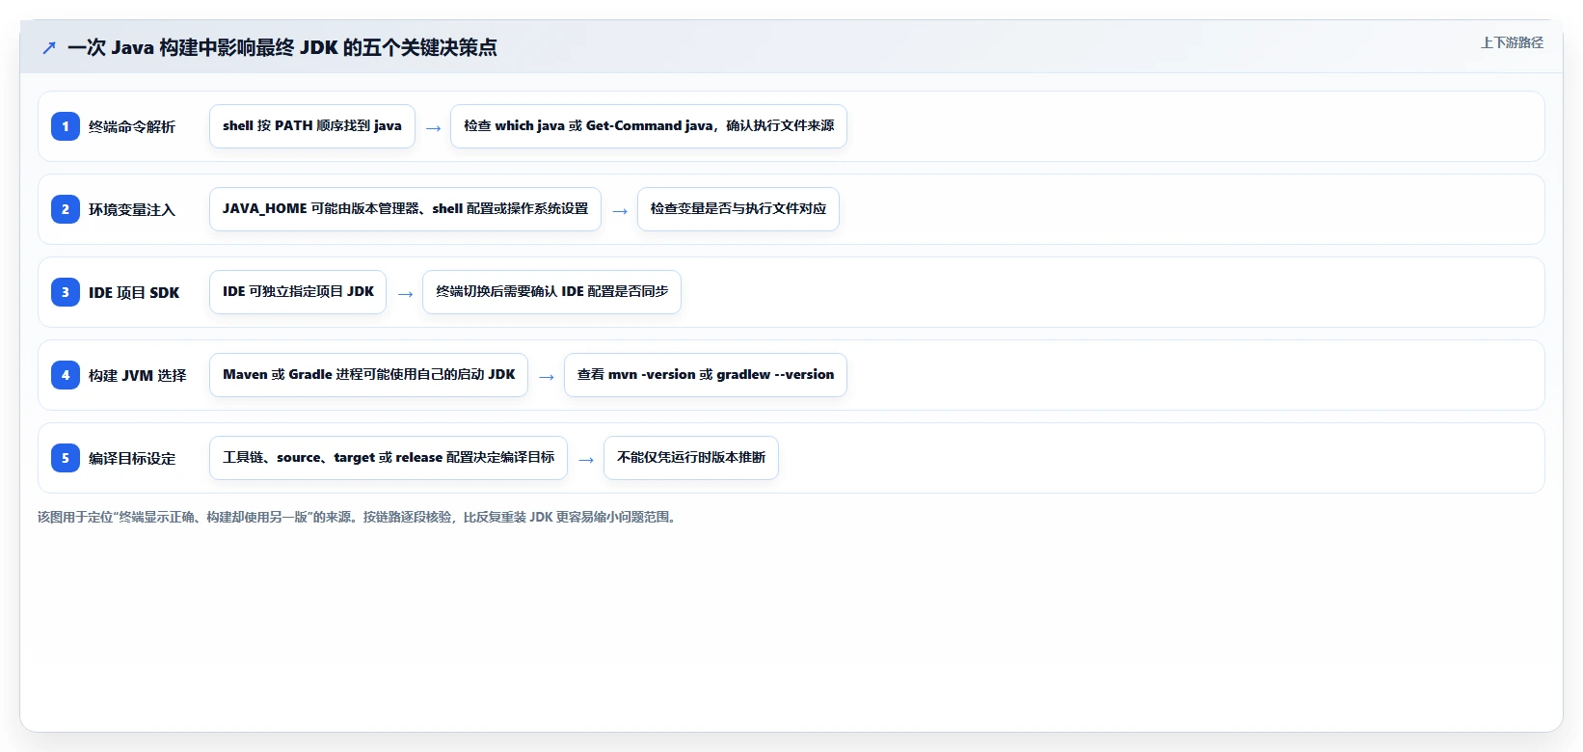Click the number 5 badge for 编译目标设定
This screenshot has height=752, width=1583.
[x=66, y=458]
